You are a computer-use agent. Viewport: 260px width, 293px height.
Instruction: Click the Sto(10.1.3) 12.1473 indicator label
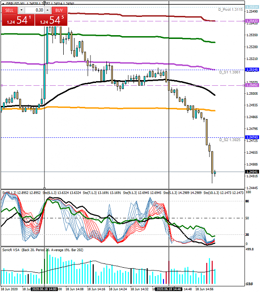223,193
